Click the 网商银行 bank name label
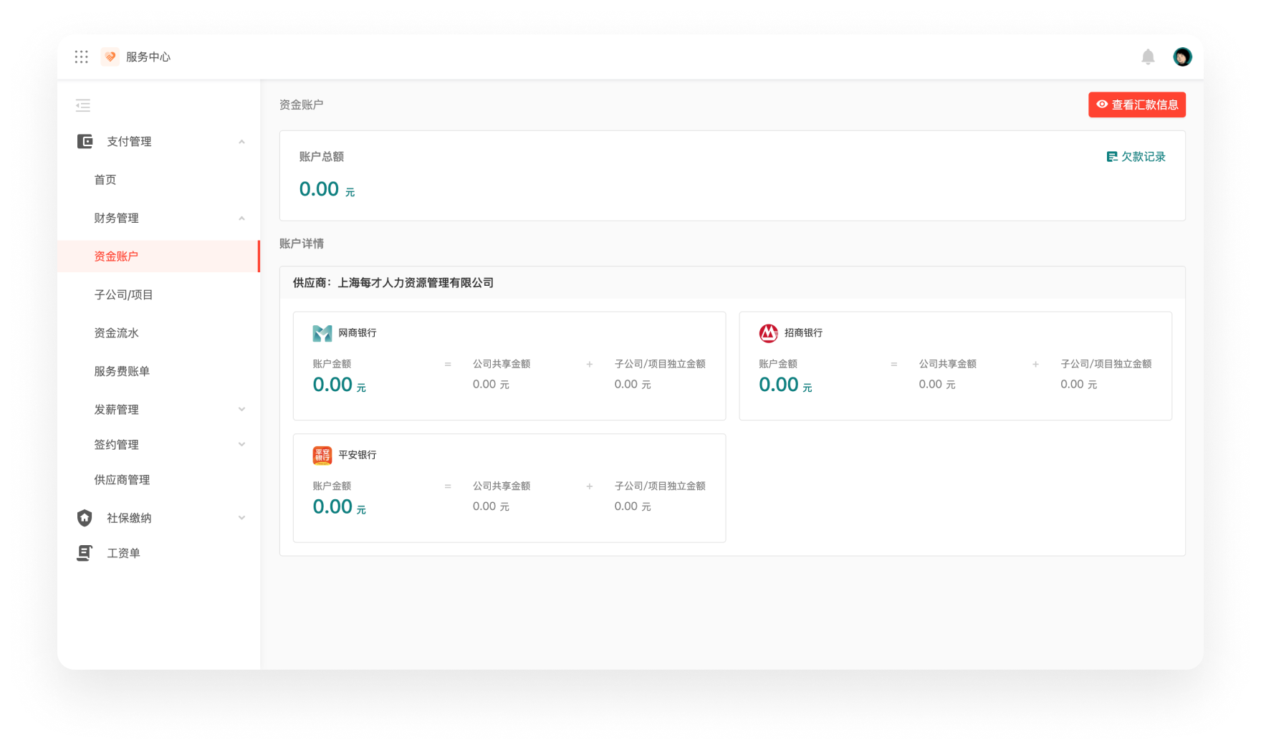1261x750 pixels. click(358, 333)
